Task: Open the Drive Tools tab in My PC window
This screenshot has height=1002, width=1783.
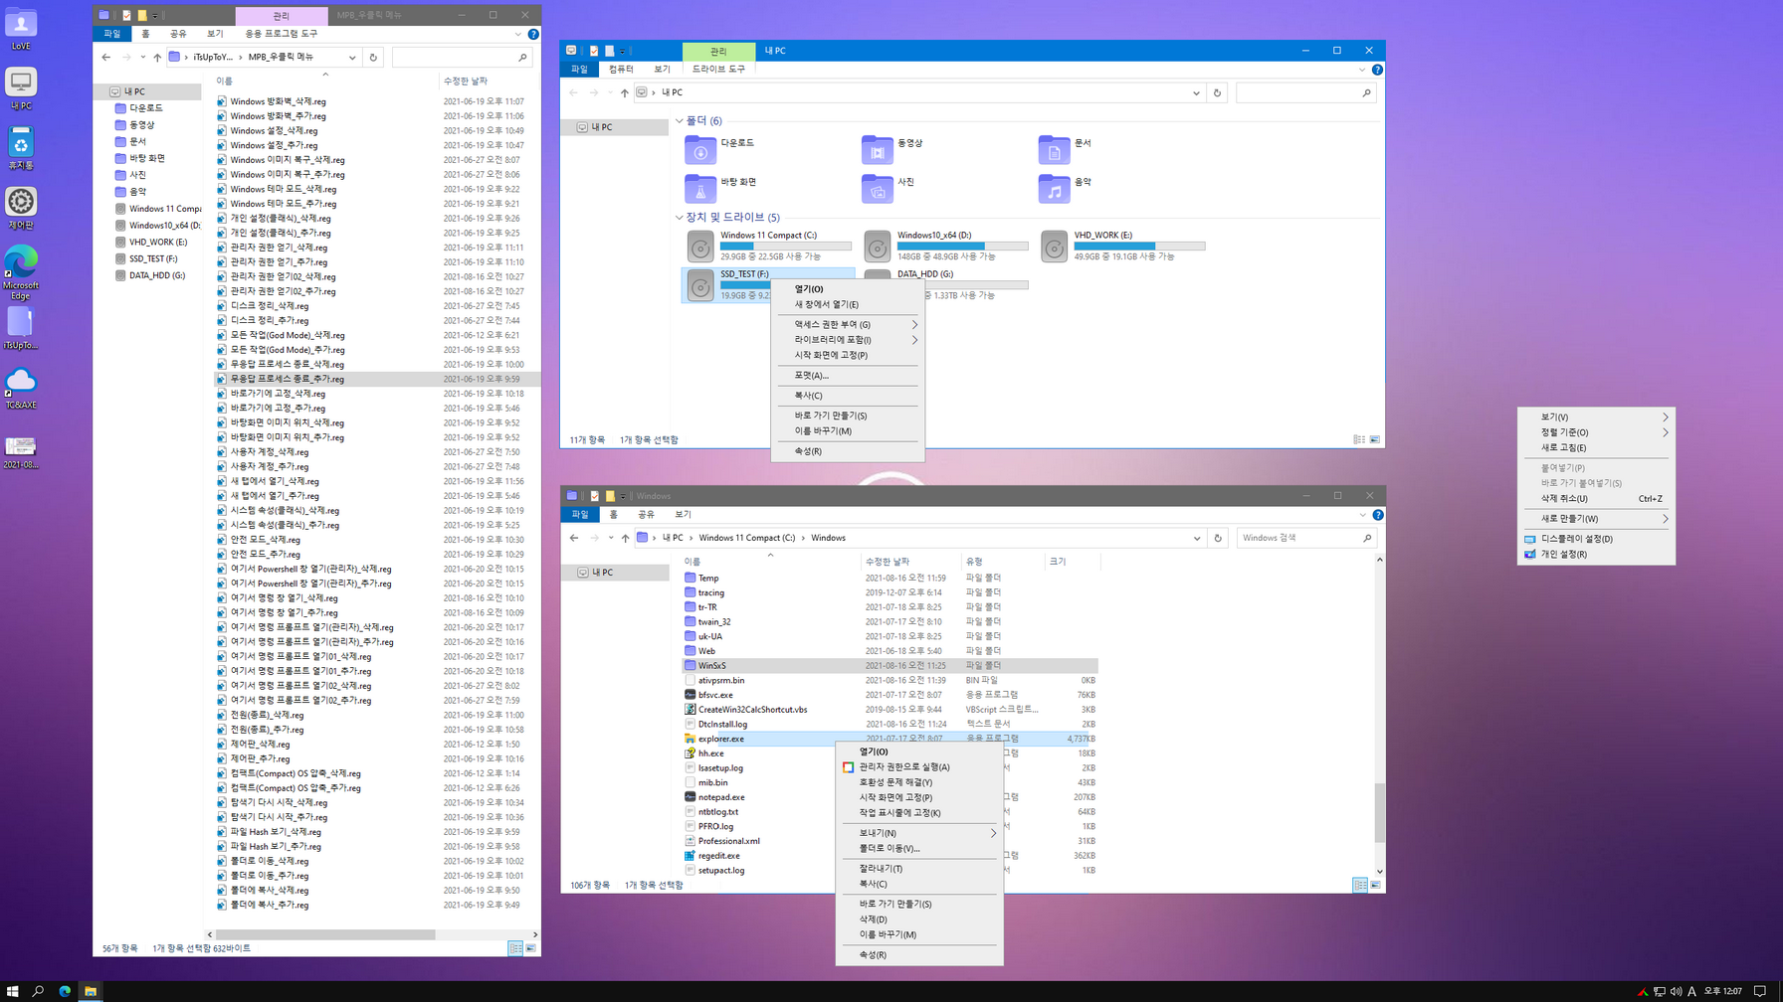Action: tap(718, 70)
